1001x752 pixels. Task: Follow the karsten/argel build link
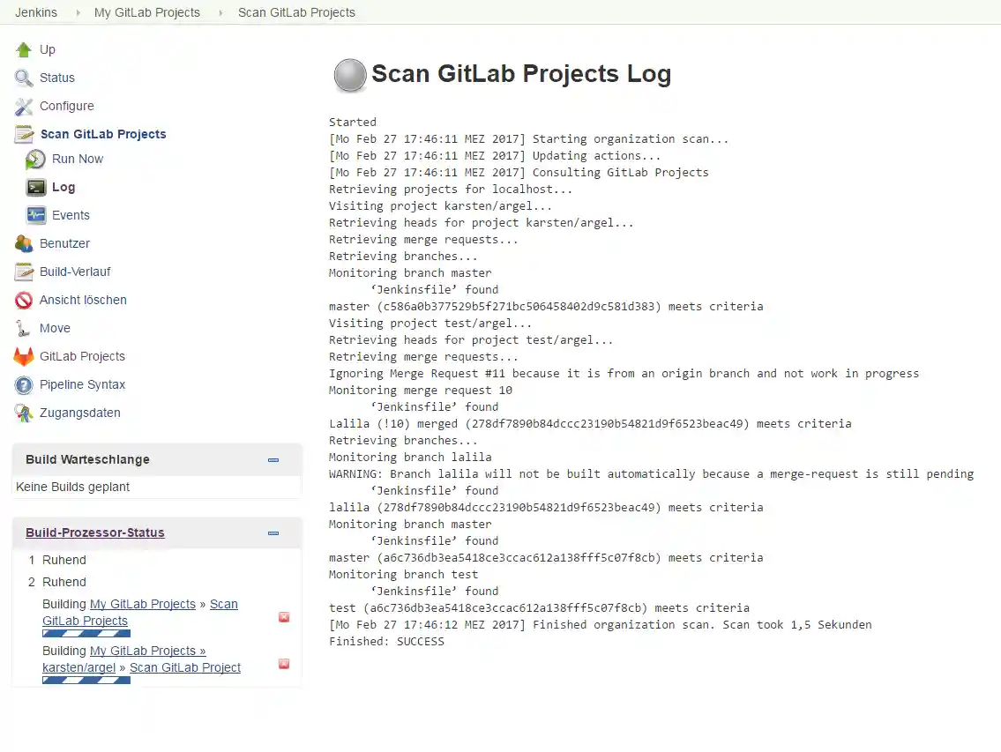point(78,668)
